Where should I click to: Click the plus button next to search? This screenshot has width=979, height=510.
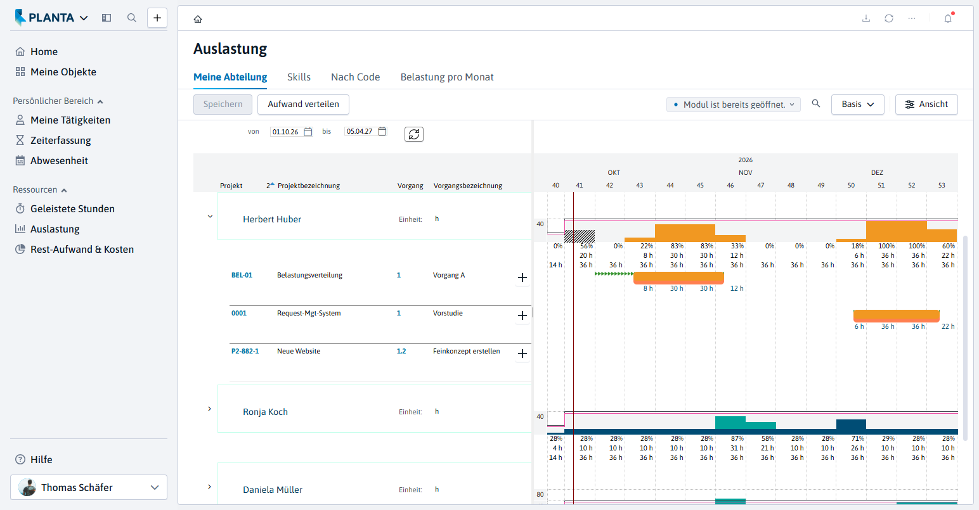[x=157, y=18]
